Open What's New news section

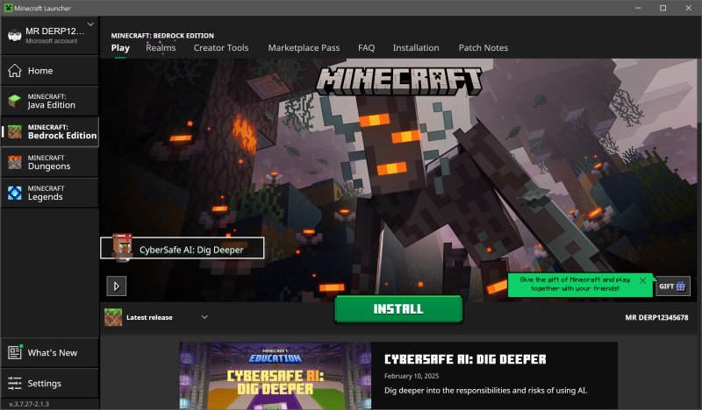[x=50, y=353]
